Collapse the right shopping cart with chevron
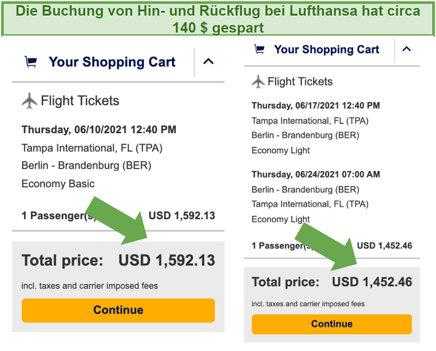This screenshot has height=351, width=436. pos(407,49)
